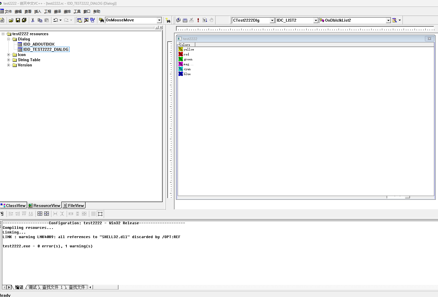Screen dimensions: 438x297
Task: Click the Save floppy disk icon
Action: point(18,20)
